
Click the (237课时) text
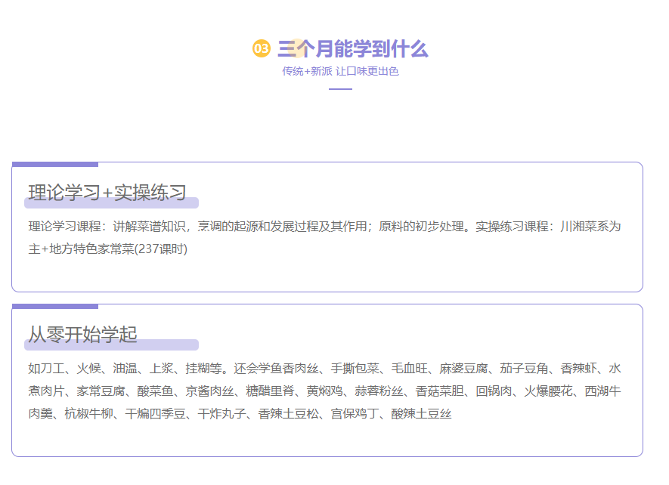pyautogui.click(x=161, y=249)
